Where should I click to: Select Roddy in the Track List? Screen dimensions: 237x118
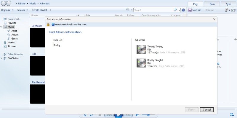(x=57, y=45)
